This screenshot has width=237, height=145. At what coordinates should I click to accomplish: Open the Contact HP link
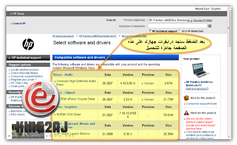tap(19, 23)
